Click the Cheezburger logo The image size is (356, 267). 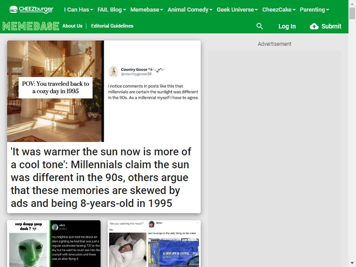(x=31, y=9)
